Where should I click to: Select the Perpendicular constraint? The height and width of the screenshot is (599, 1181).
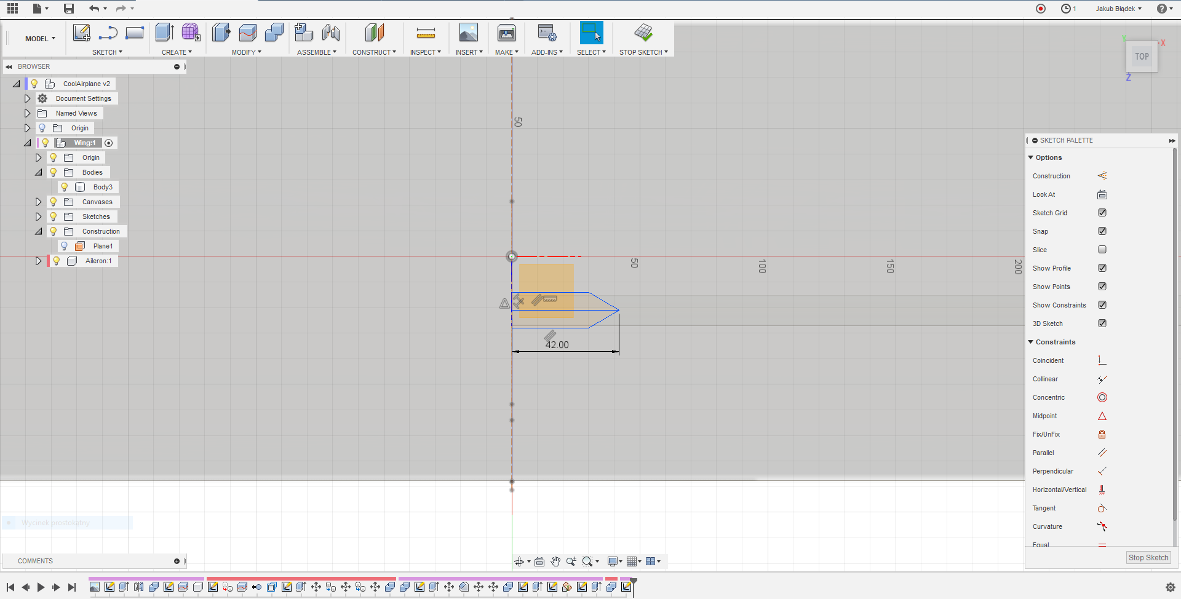tap(1102, 471)
